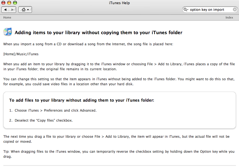Click the article title heading
Image resolution: width=239 pixels, height=168 pixels.
(x=98, y=32)
